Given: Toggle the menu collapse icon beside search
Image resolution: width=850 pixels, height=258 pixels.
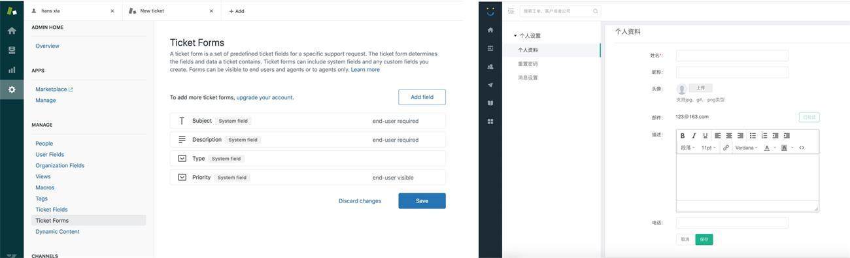Looking at the screenshot, I should point(511,11).
